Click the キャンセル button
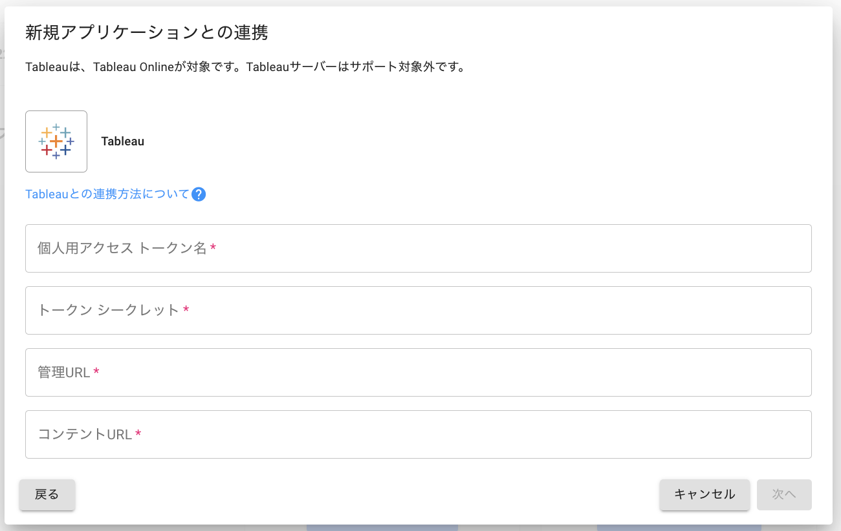The height and width of the screenshot is (531, 841). pyautogui.click(x=704, y=495)
